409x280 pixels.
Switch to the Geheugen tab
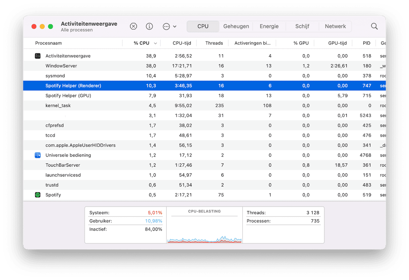(x=236, y=26)
